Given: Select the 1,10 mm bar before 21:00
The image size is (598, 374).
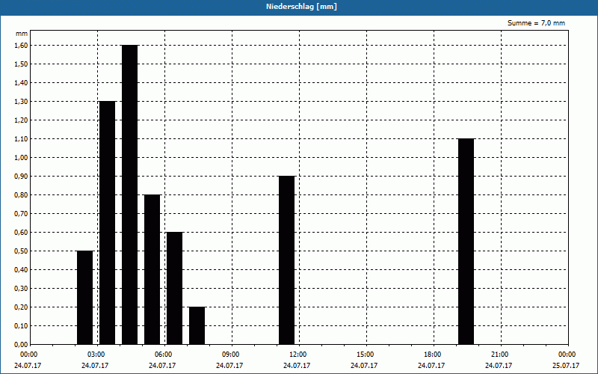Looking at the screenshot, I should [x=466, y=242].
